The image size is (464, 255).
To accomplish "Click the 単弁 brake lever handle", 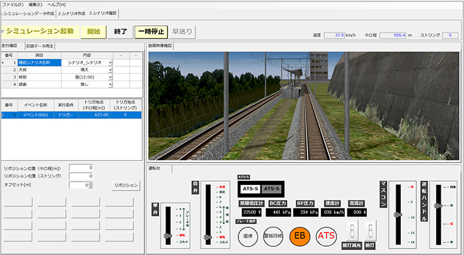I will pos(168,236).
